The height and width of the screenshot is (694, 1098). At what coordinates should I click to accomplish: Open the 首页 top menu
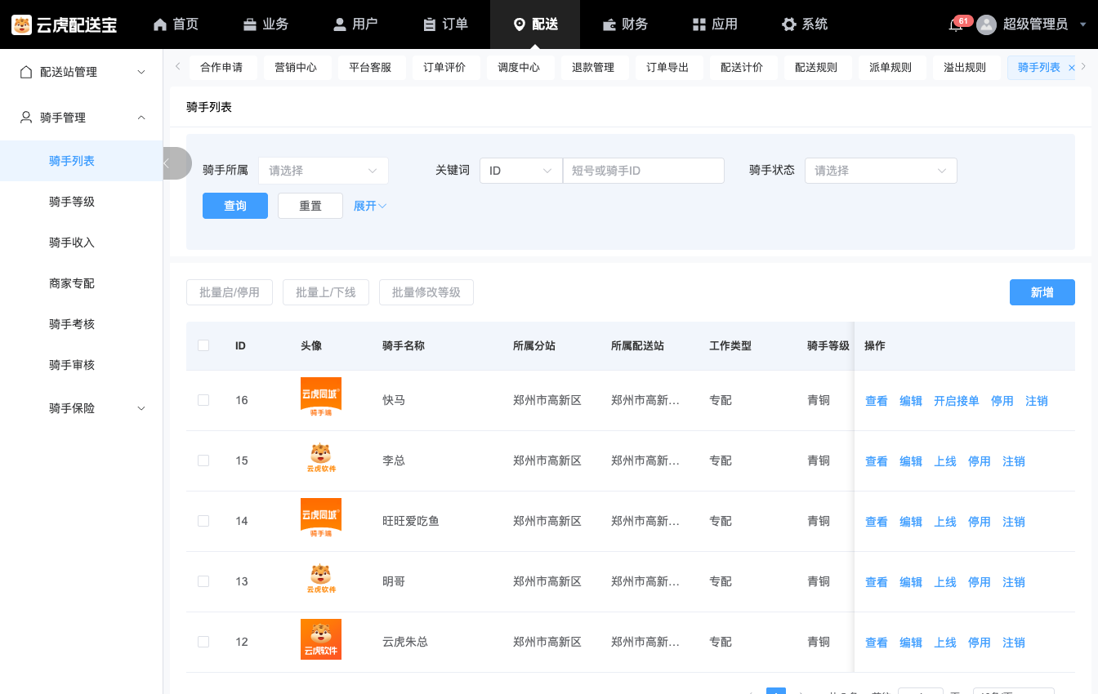click(176, 24)
